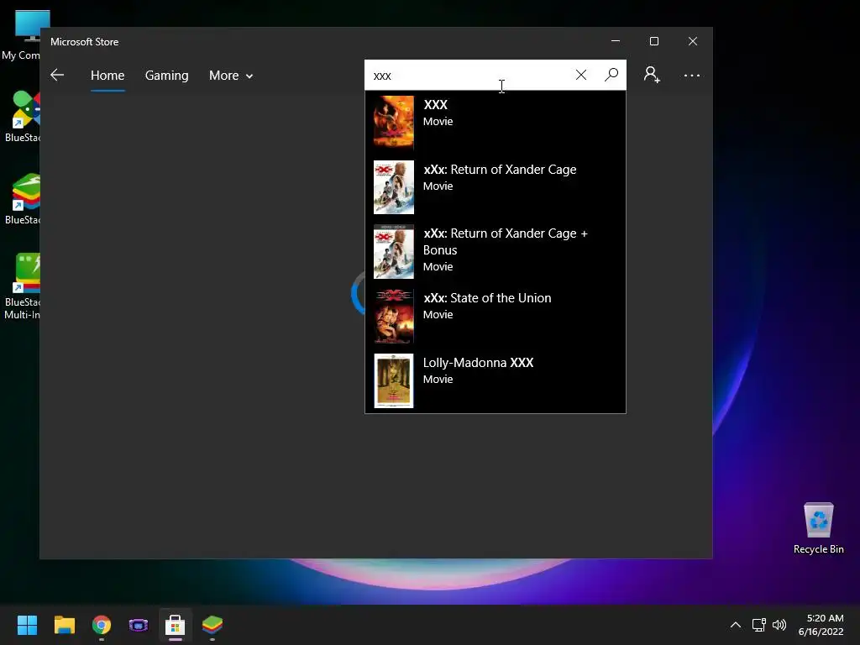Click the Lolly-Madonna XXX poster thumbnail

pos(394,380)
